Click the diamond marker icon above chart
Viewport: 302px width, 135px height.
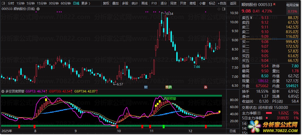click(219, 9)
